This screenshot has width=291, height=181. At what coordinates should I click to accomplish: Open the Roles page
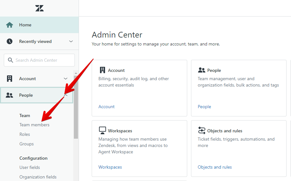(25, 134)
